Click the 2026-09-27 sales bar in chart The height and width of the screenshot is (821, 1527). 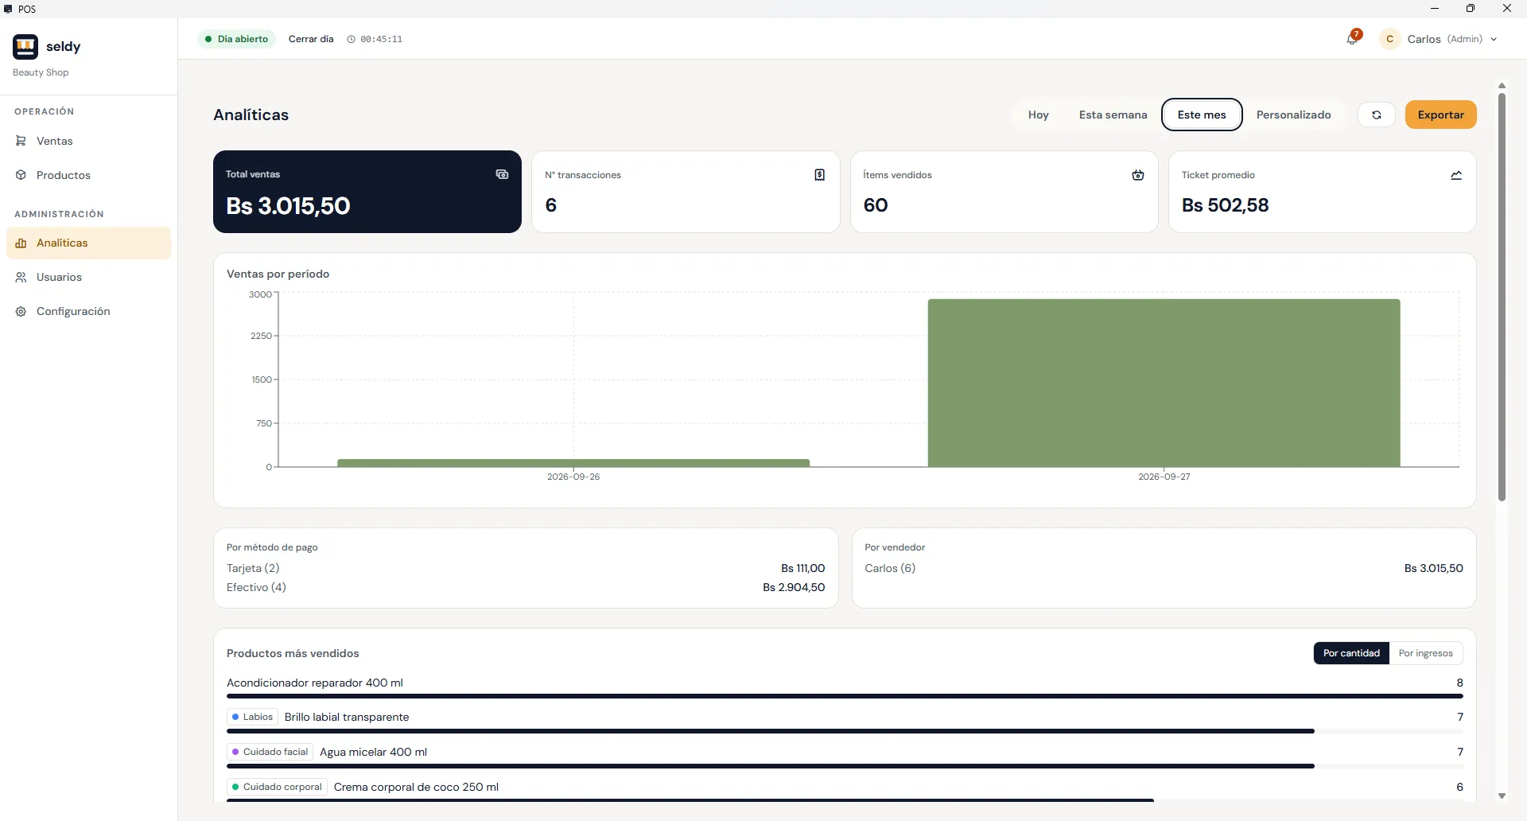[x=1164, y=383]
